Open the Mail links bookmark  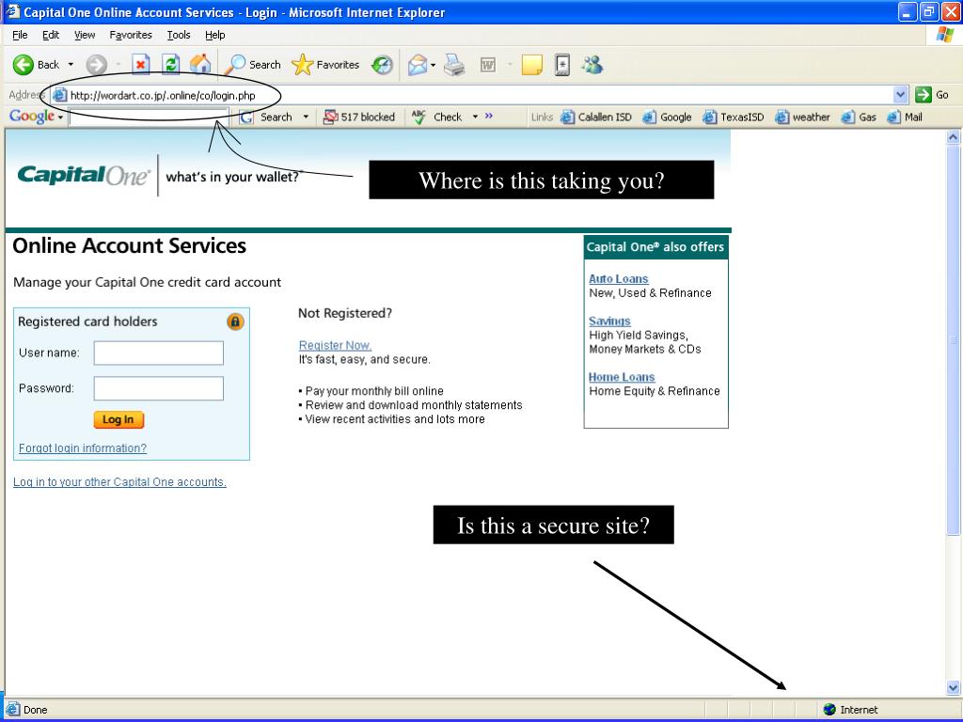pos(905,117)
